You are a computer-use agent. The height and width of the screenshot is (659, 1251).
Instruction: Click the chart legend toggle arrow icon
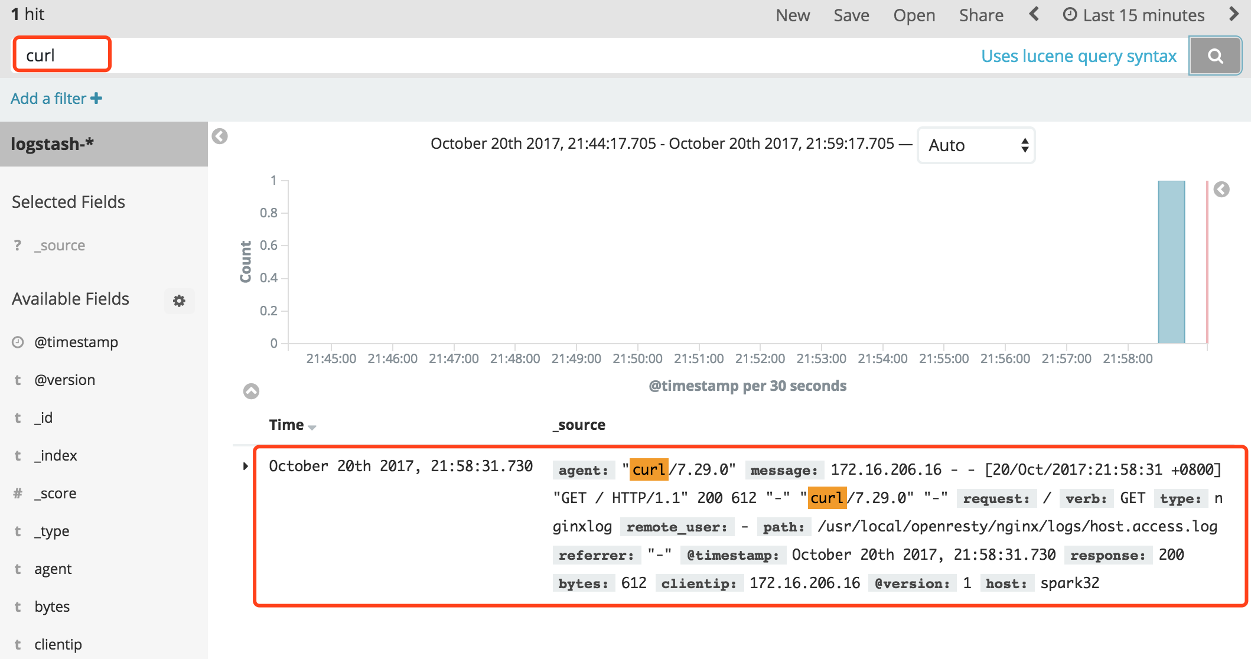click(1221, 190)
